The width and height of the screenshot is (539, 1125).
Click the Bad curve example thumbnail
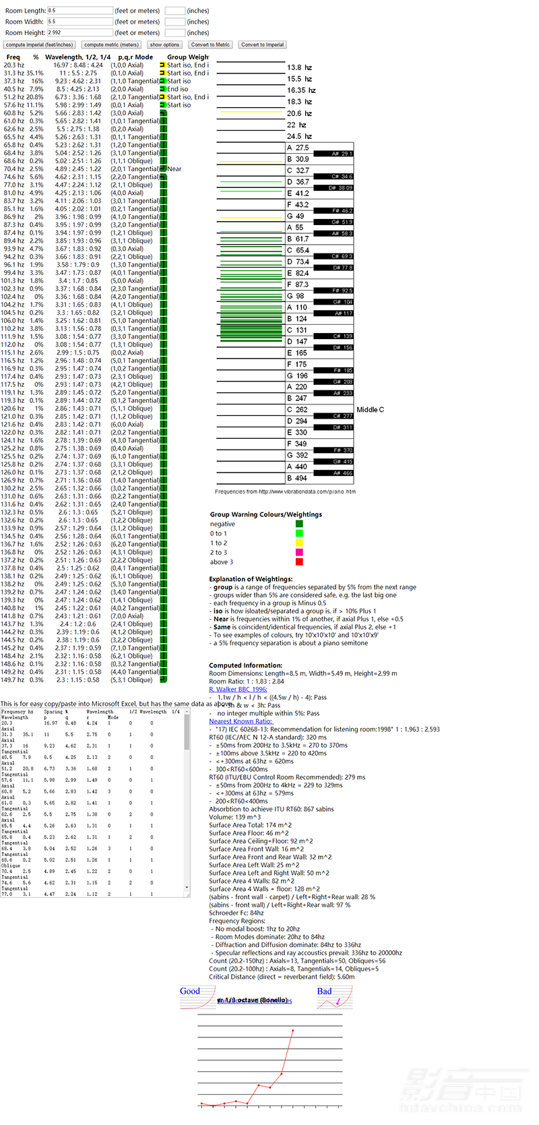335,998
